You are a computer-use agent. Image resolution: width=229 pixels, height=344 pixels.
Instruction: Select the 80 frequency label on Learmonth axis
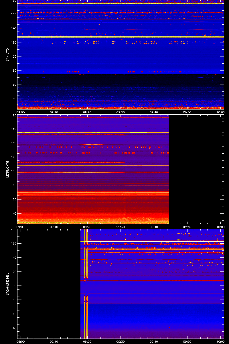[x=15, y=185]
